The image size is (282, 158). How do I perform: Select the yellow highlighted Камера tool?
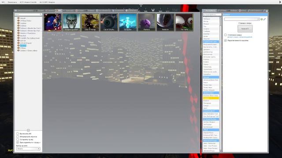pyautogui.click(x=211, y=98)
